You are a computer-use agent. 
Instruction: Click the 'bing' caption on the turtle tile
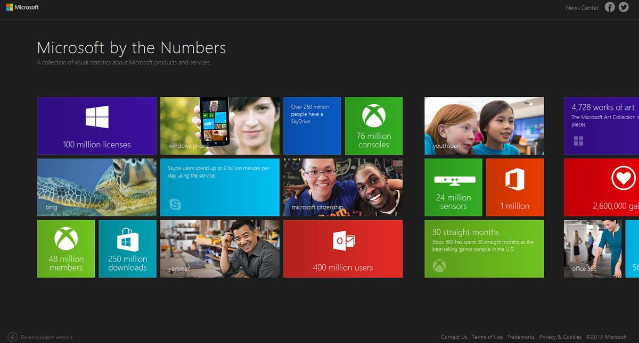pos(52,207)
